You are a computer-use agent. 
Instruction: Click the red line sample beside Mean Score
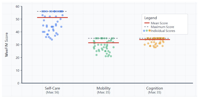147,23
